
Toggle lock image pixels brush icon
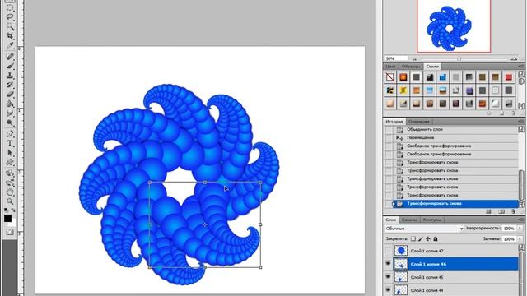pos(421,239)
